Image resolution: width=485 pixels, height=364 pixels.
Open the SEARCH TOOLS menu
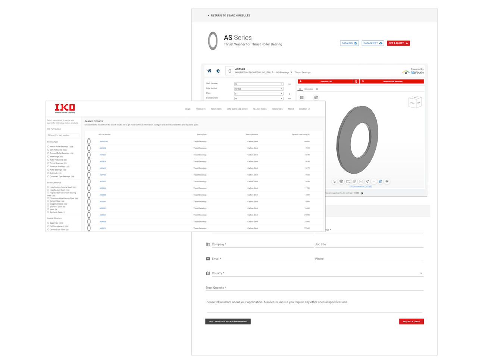[260, 109]
